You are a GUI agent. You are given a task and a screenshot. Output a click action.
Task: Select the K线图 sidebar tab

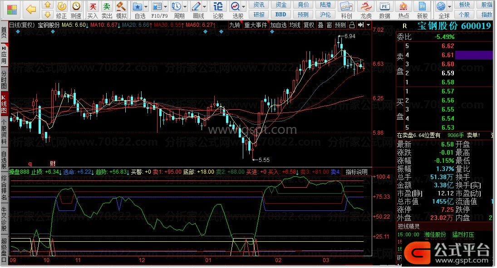click(4, 104)
